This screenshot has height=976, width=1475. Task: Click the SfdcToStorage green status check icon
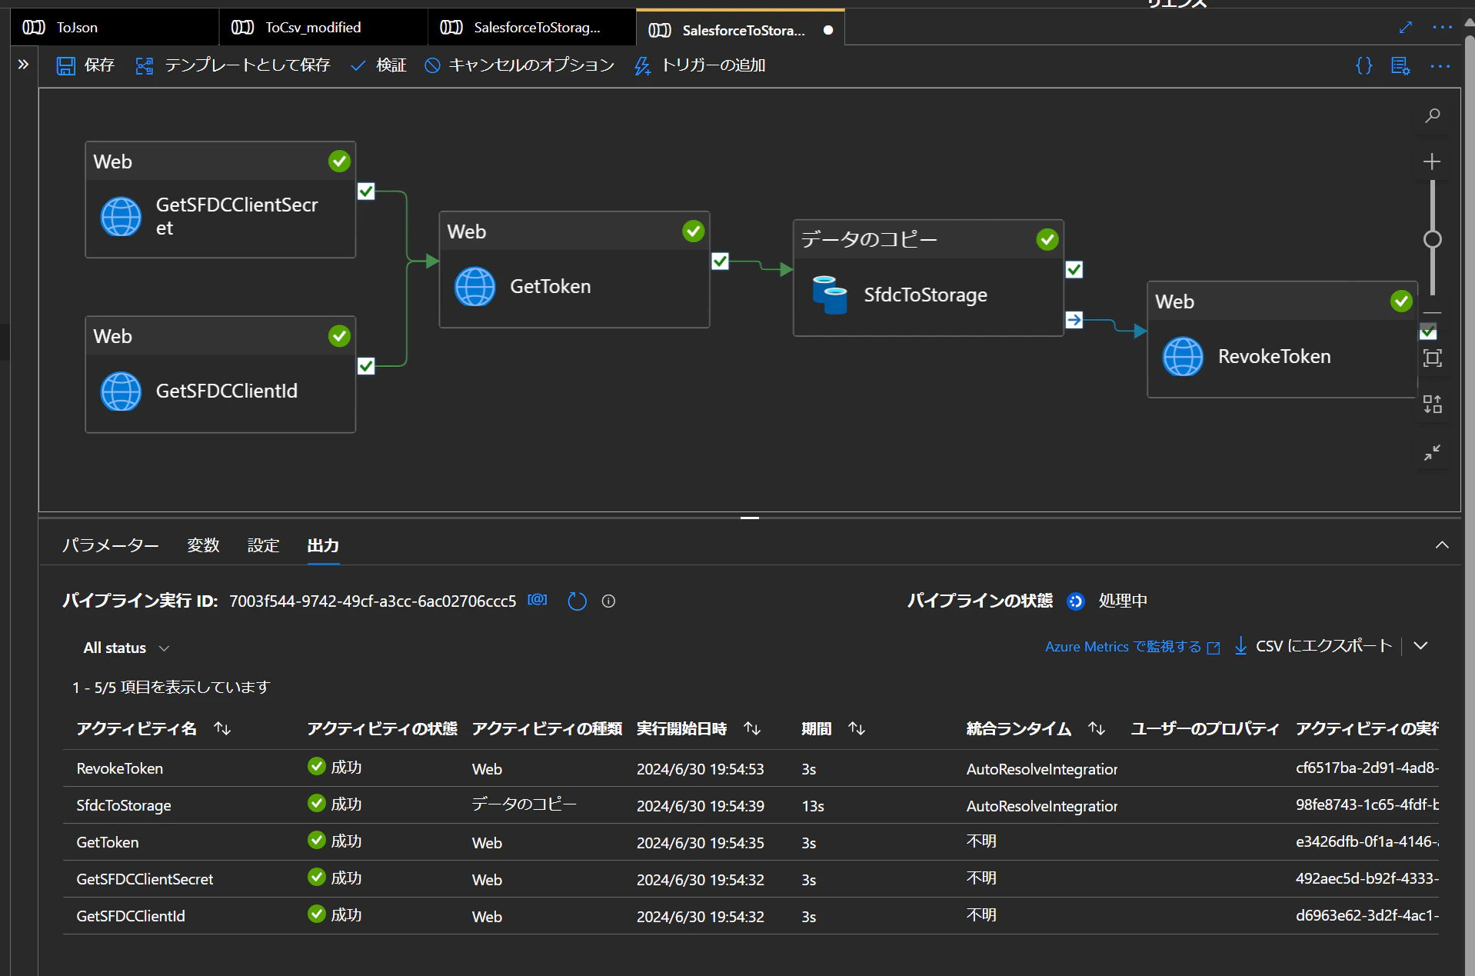tap(1047, 240)
